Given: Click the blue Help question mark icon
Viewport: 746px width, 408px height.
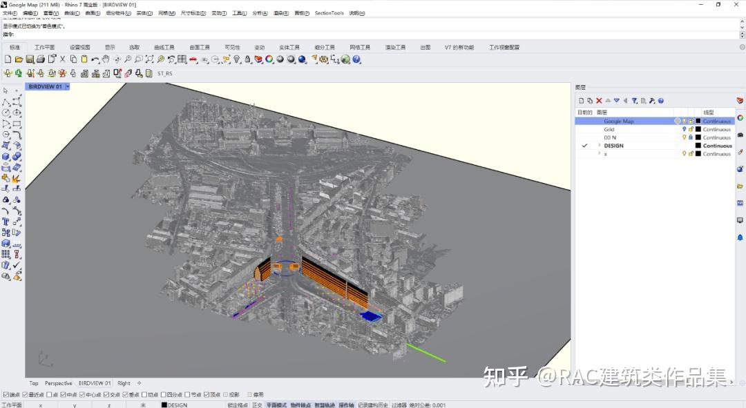Looking at the screenshot, I should pos(357,59).
